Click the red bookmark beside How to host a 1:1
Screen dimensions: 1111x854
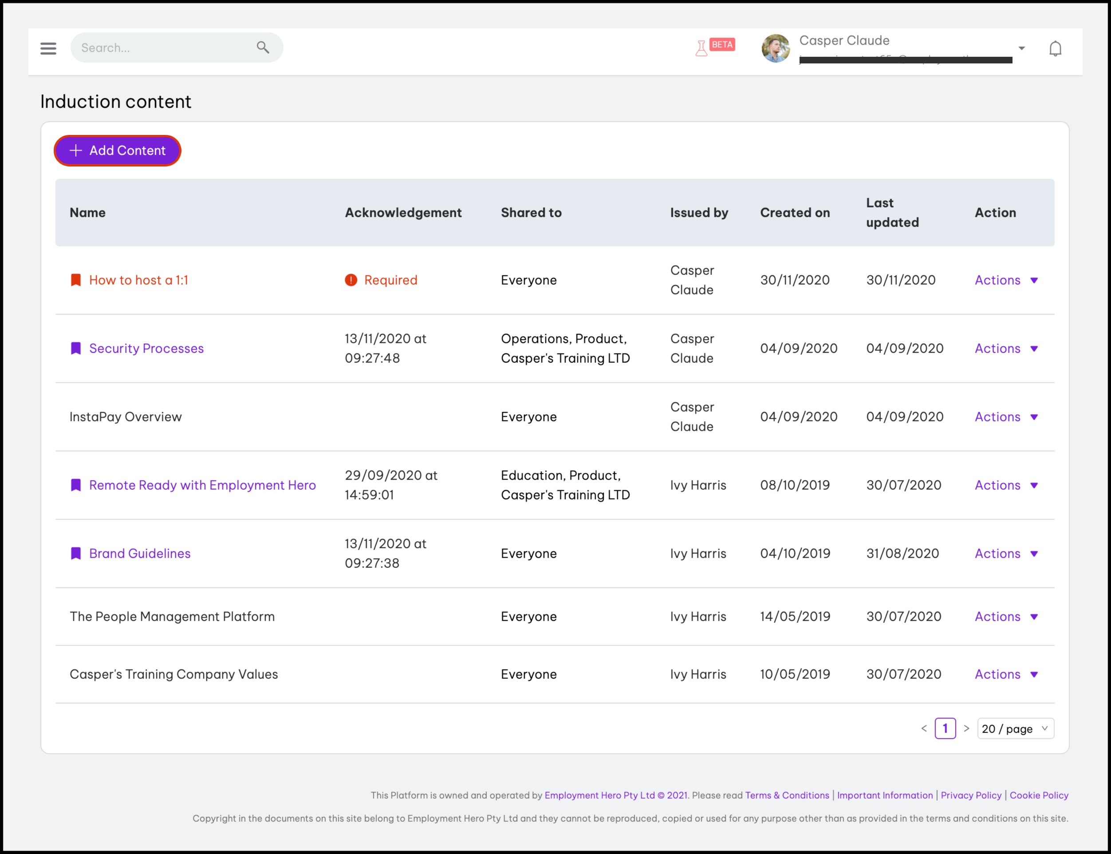pyautogui.click(x=76, y=280)
